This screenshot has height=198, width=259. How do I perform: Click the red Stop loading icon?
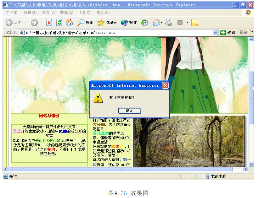[49, 23]
